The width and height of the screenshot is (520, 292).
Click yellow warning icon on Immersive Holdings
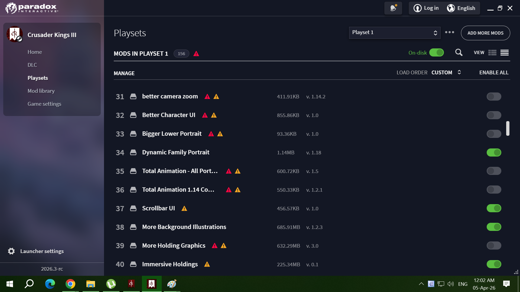point(207,264)
